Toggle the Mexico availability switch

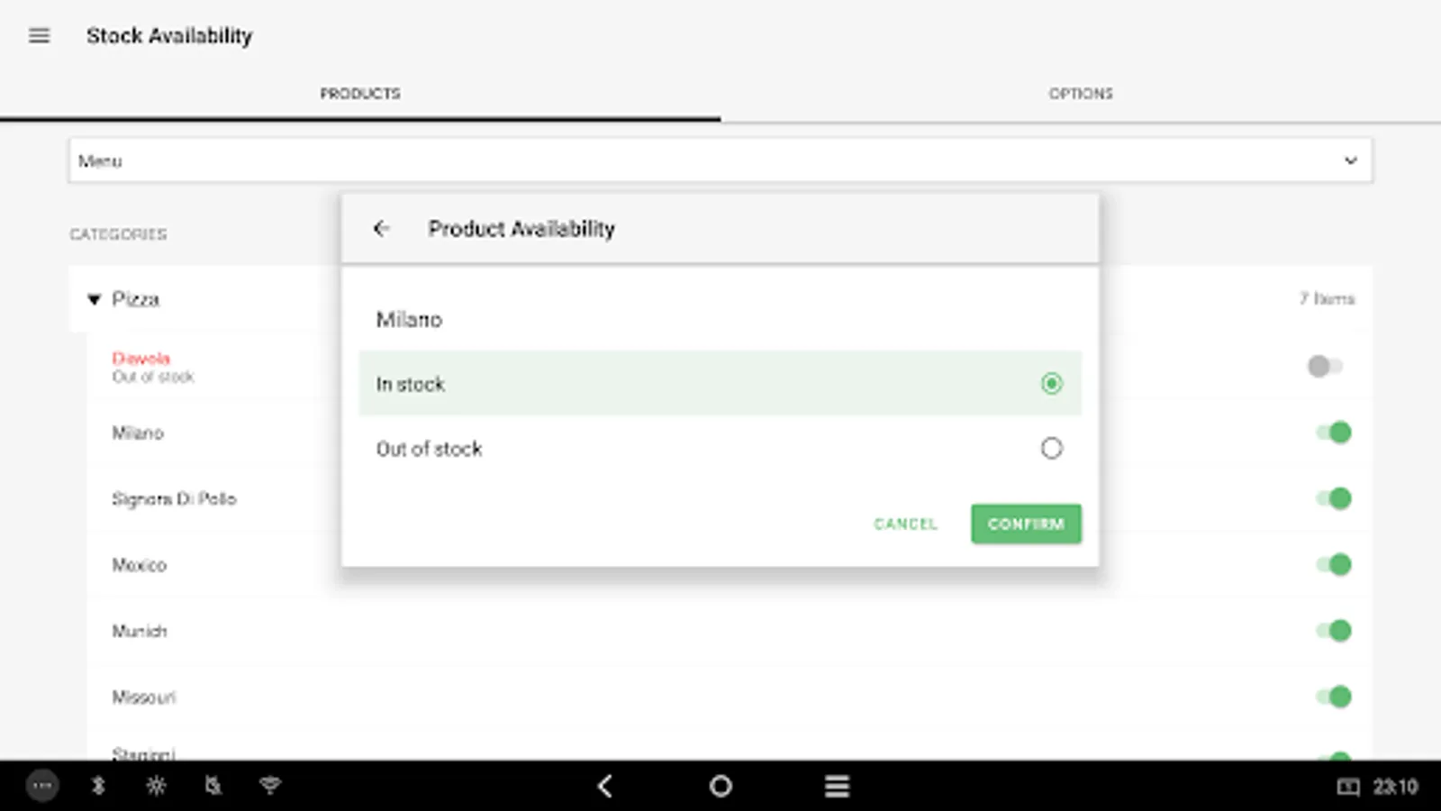pos(1334,565)
